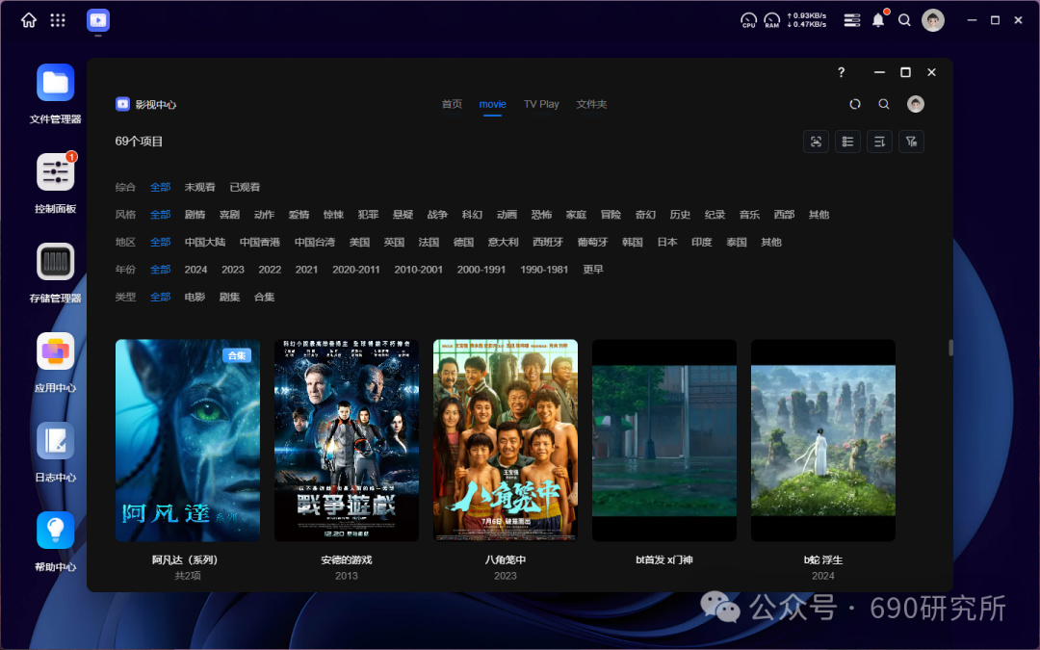1040x650 pixels.
Task: Check the CPU usage gauge icon
Action: coord(748,20)
